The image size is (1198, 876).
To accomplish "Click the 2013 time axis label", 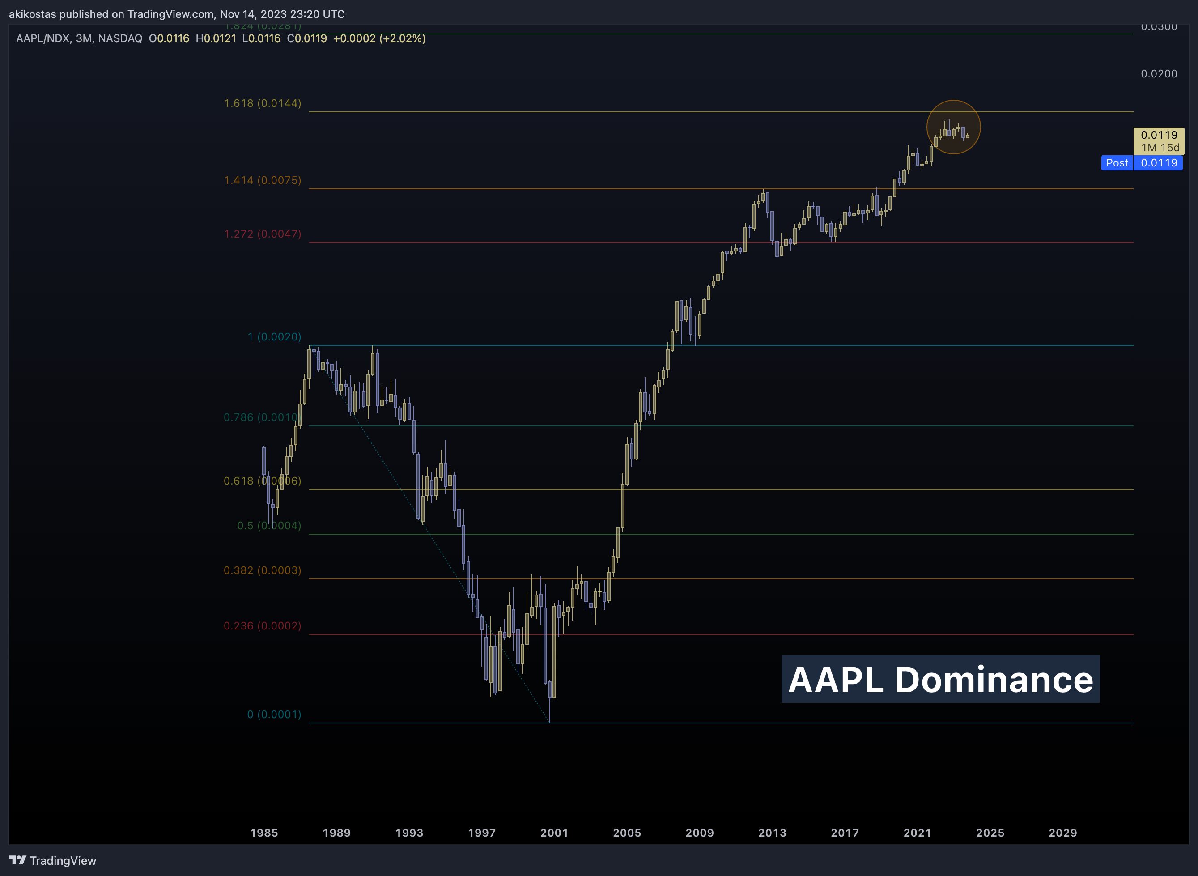I will (x=772, y=833).
